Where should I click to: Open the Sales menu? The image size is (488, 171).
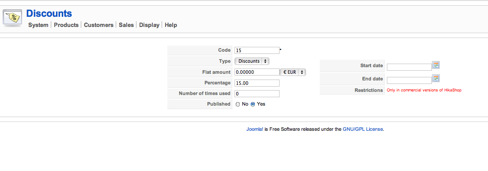click(126, 25)
